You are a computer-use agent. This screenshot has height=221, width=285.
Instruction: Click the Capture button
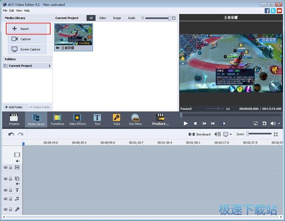tap(27, 39)
